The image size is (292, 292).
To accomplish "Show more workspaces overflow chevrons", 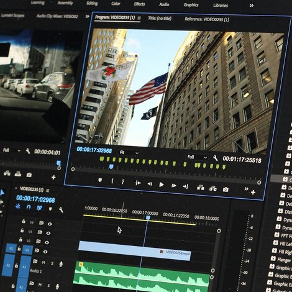I will (252, 6).
